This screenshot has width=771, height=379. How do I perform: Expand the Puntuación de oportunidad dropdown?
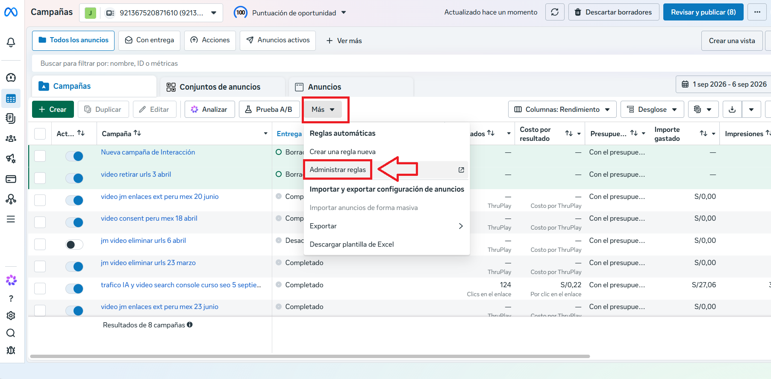pyautogui.click(x=290, y=13)
